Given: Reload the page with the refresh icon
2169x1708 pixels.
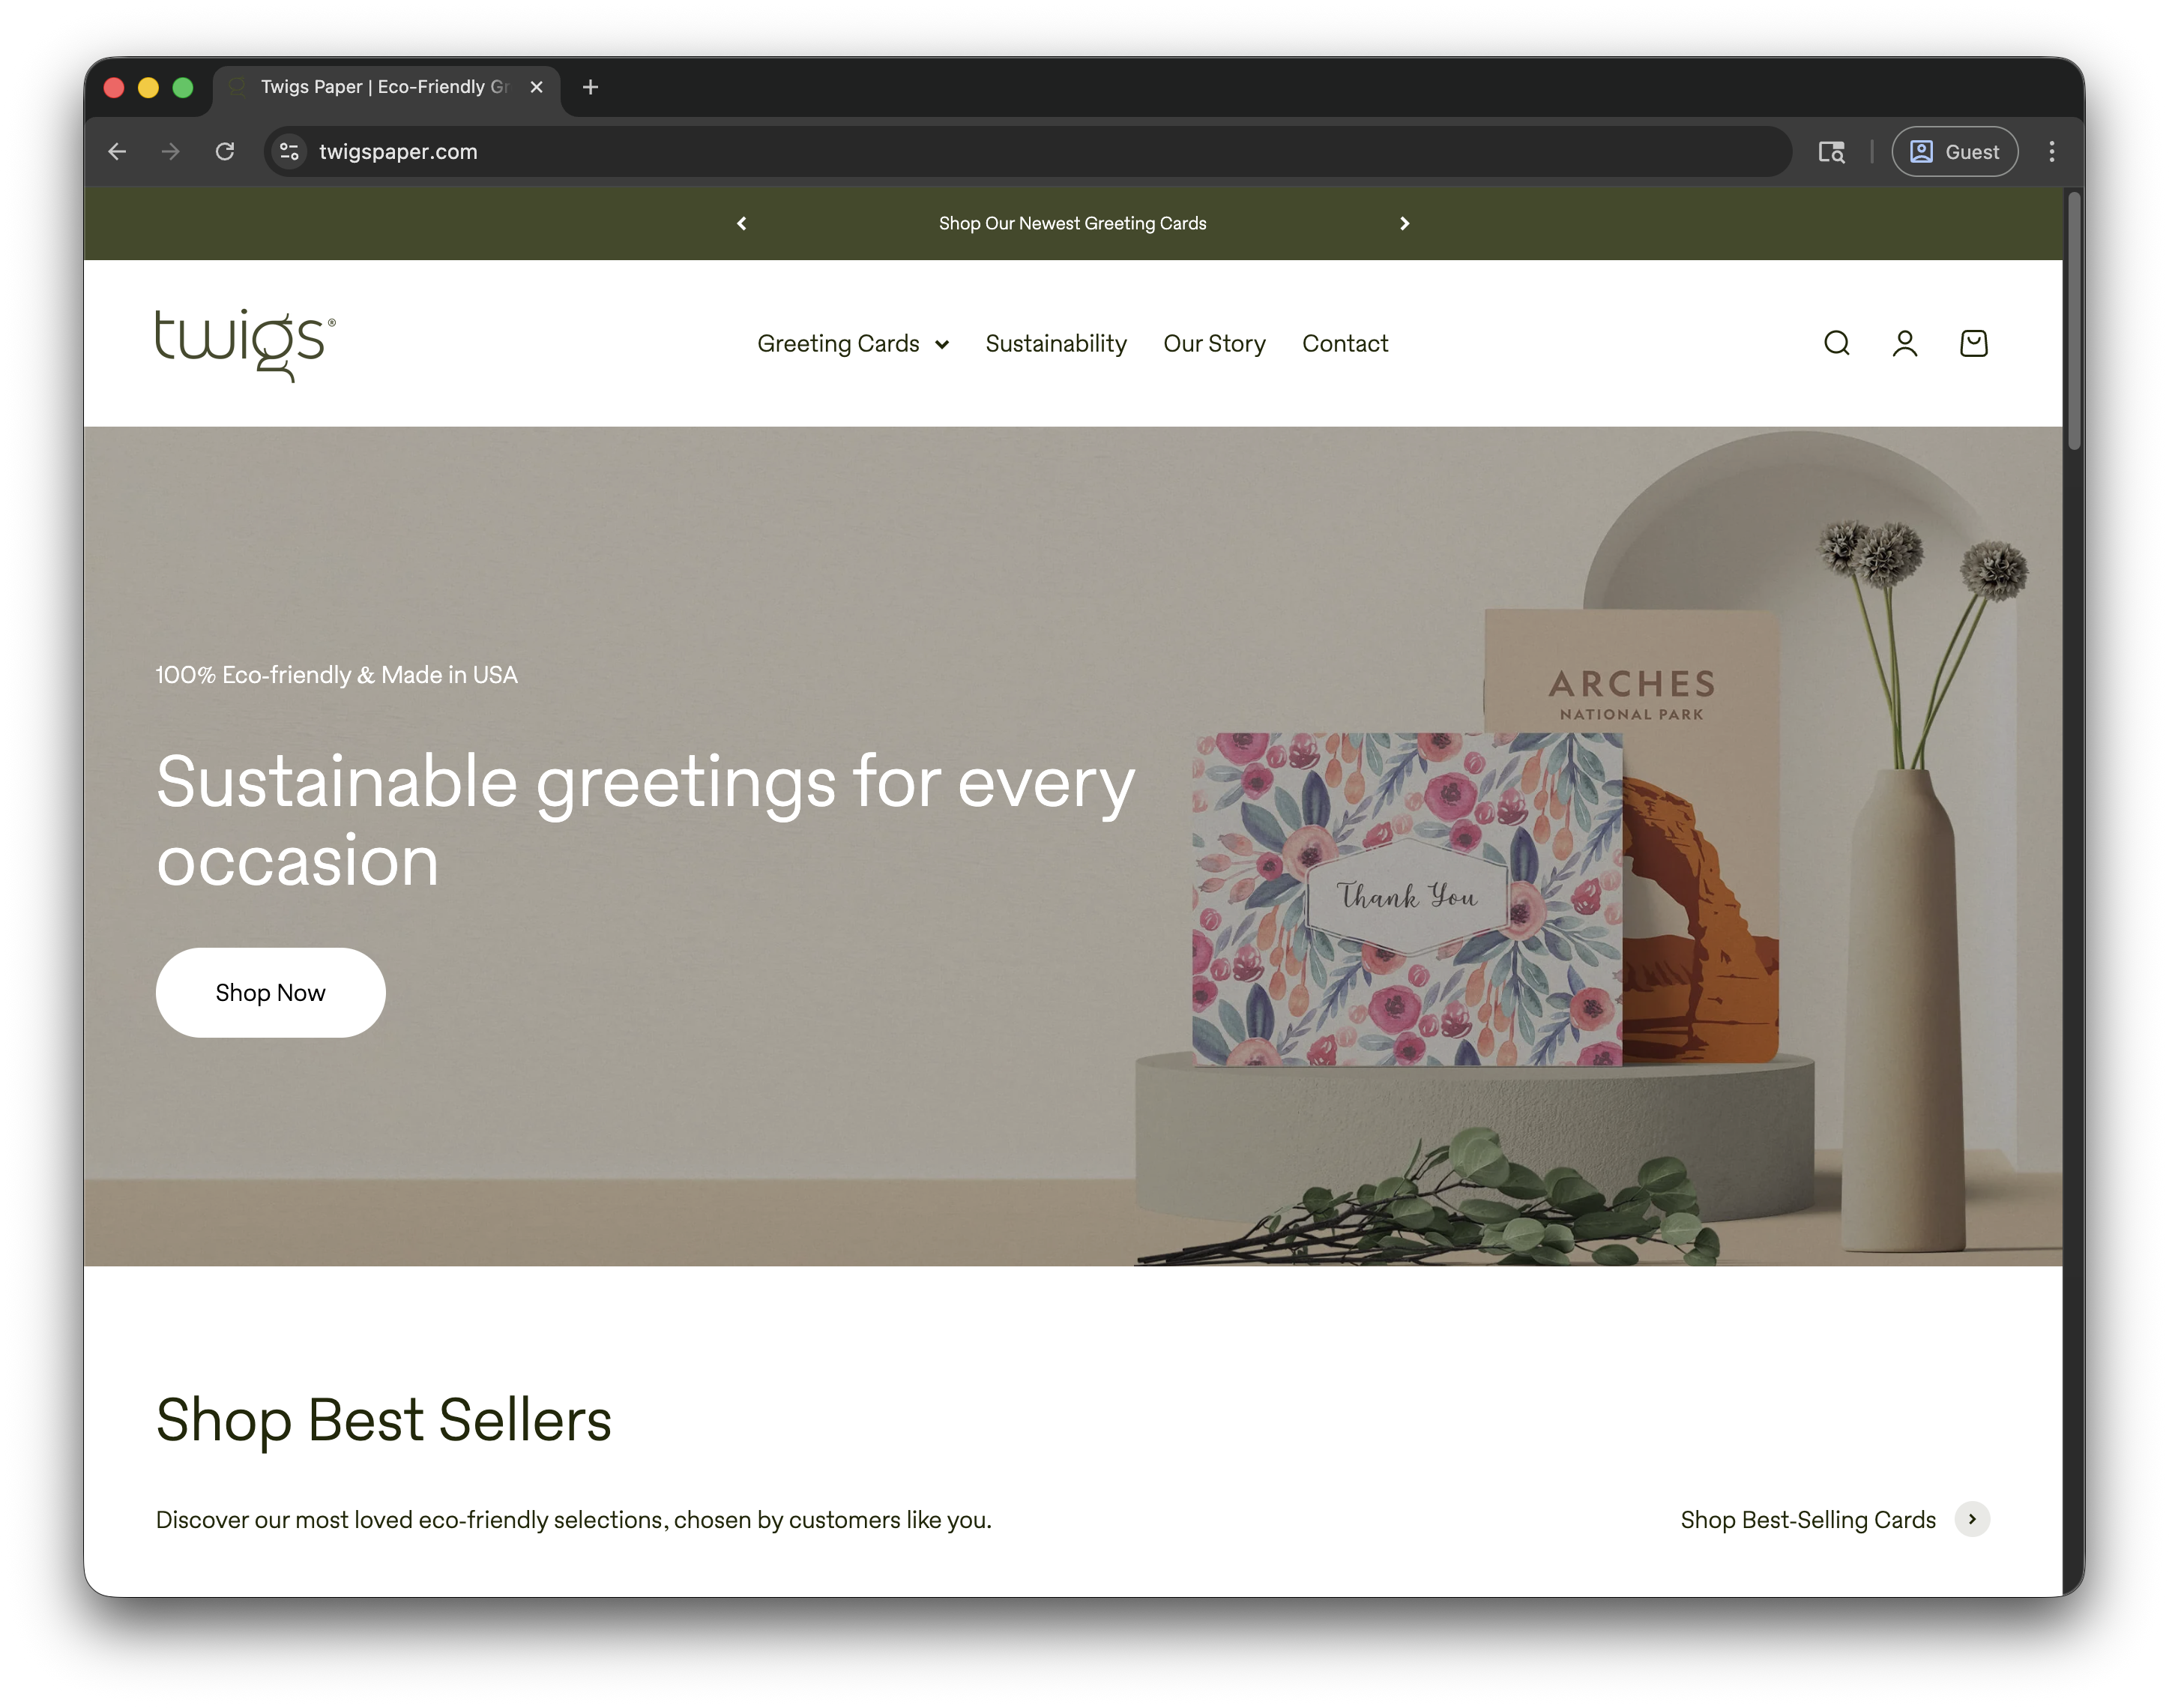Looking at the screenshot, I should (225, 151).
